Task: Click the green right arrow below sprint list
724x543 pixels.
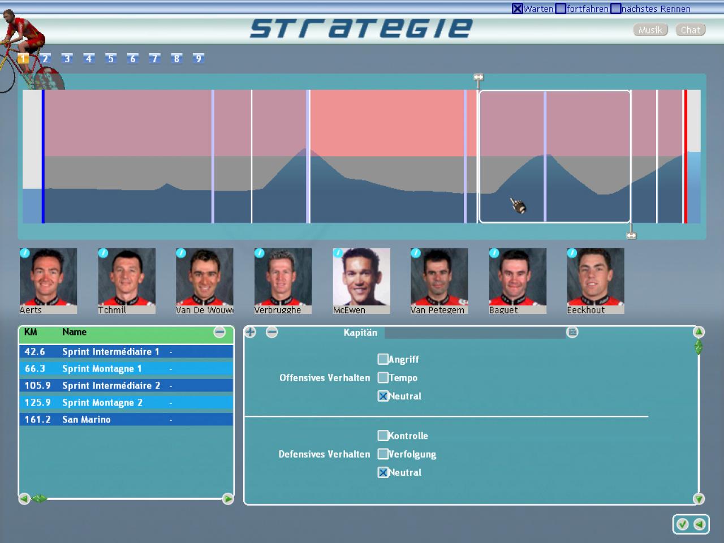Action: tap(227, 498)
